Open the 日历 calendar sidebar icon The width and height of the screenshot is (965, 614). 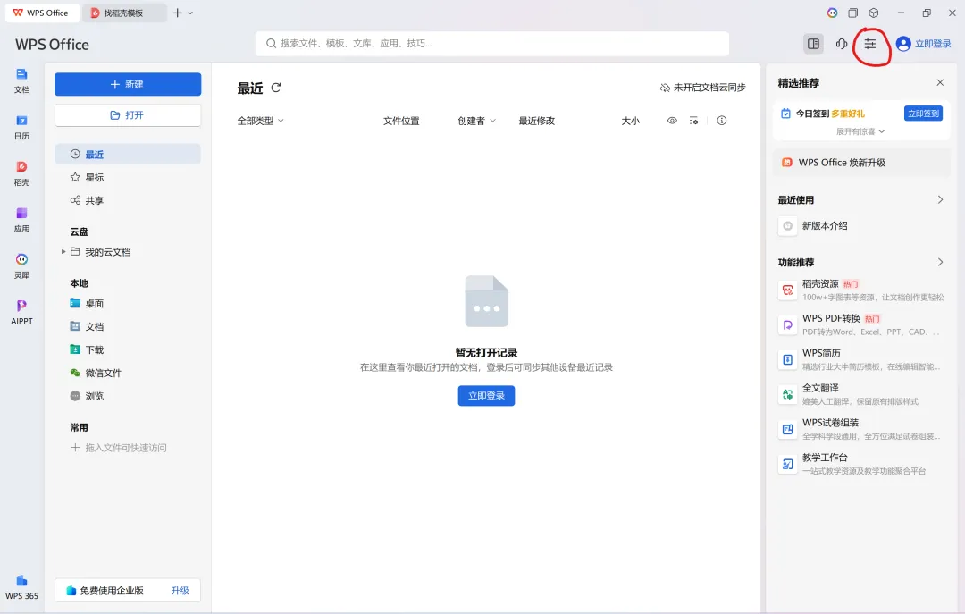(21, 127)
